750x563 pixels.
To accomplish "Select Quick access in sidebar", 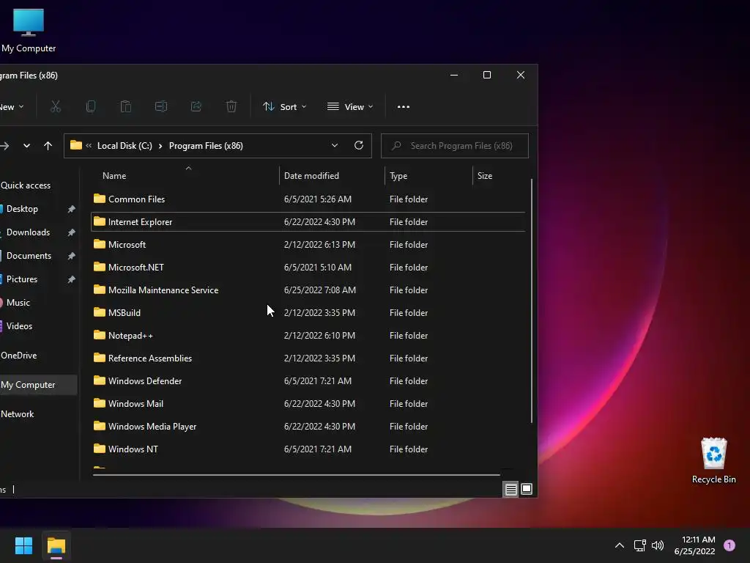I will (x=26, y=185).
